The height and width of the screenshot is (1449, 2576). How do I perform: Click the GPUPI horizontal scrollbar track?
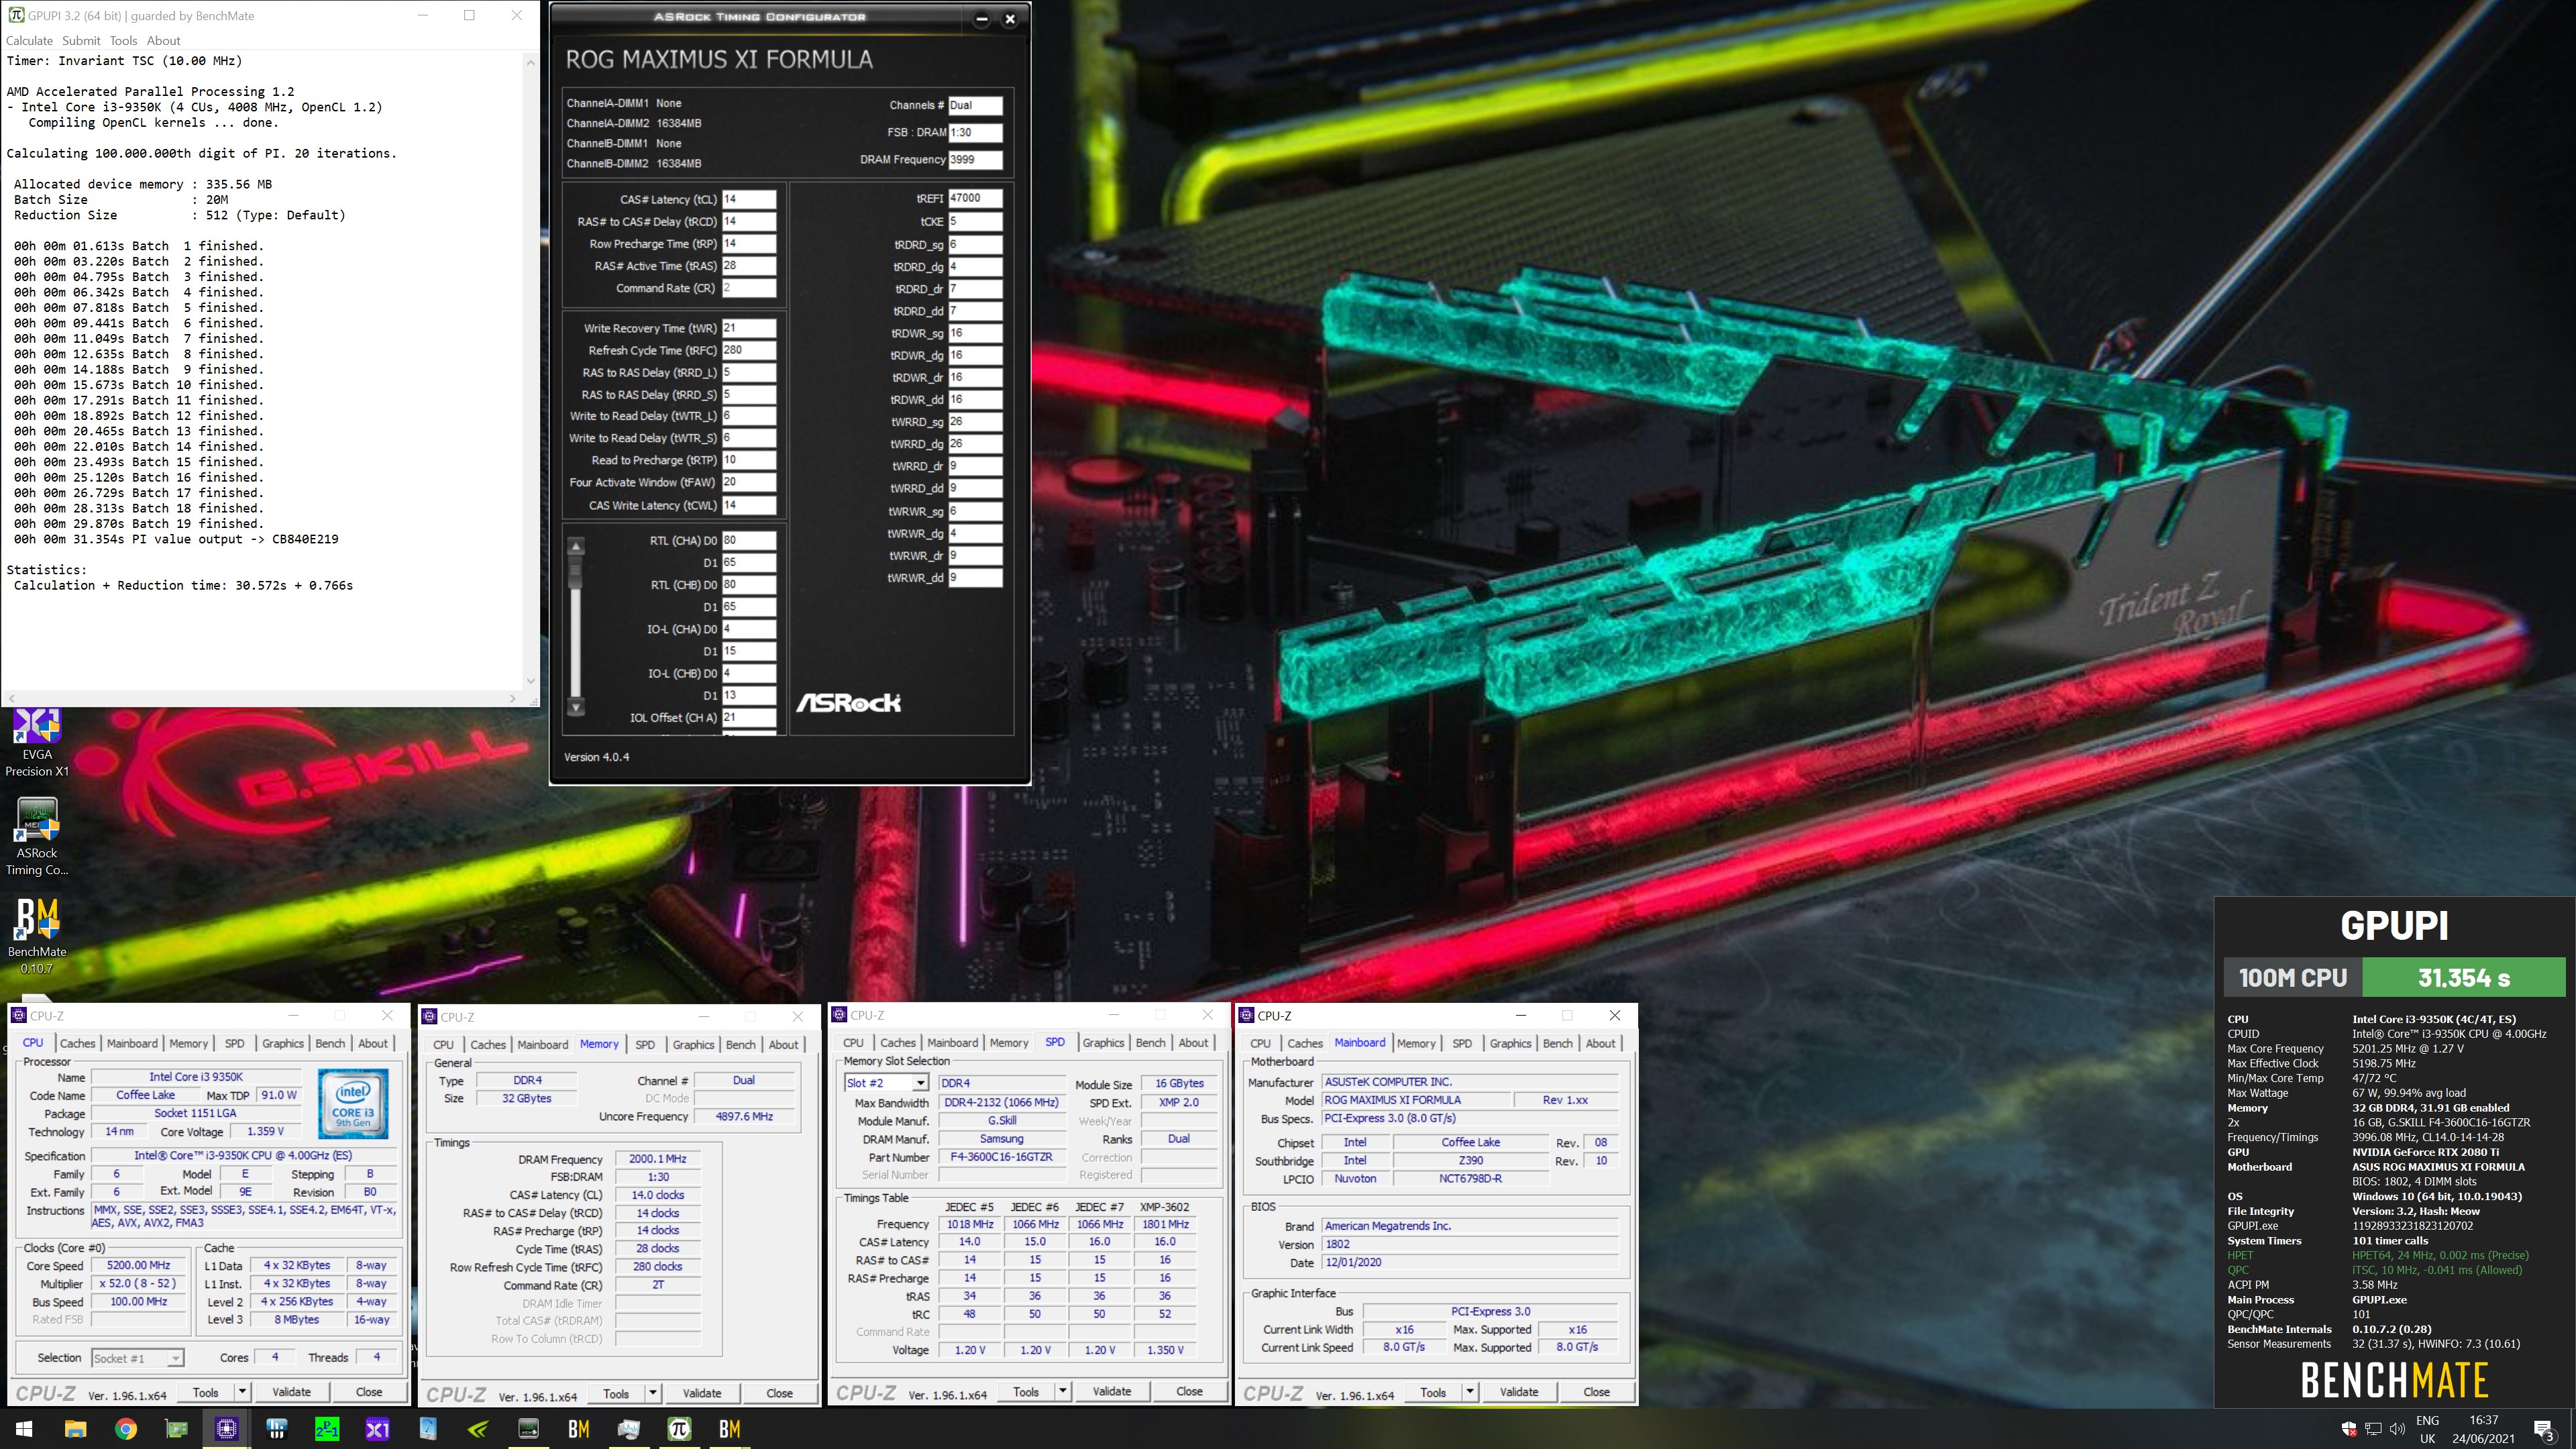tap(261, 698)
